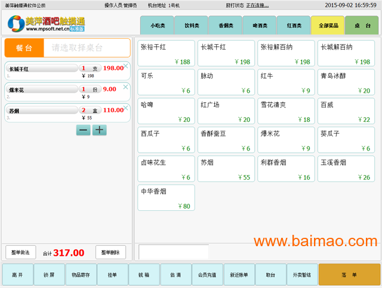Open 会员充值 member recharge
Image resolution: width=382 pixels, height=288 pixels.
208,275
